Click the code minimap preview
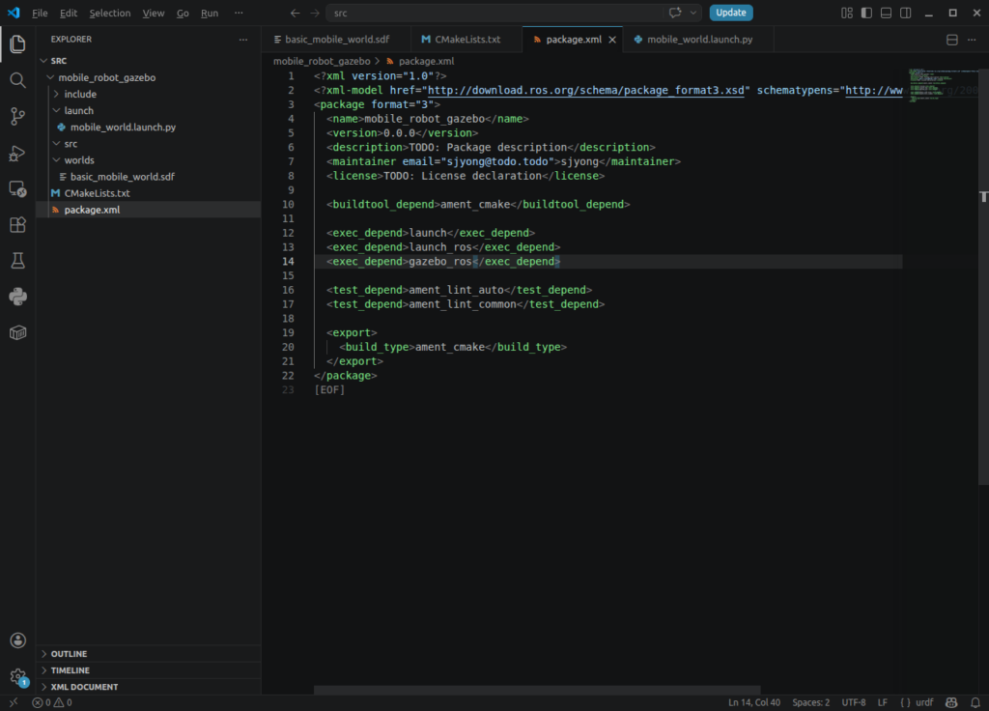The height and width of the screenshot is (711, 989). point(943,85)
